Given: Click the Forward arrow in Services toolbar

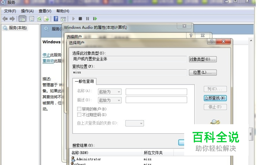Looking at the screenshot, I should pos(12,19).
